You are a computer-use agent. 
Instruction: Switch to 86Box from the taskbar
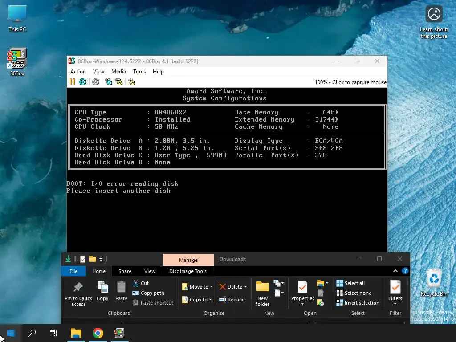click(119, 333)
